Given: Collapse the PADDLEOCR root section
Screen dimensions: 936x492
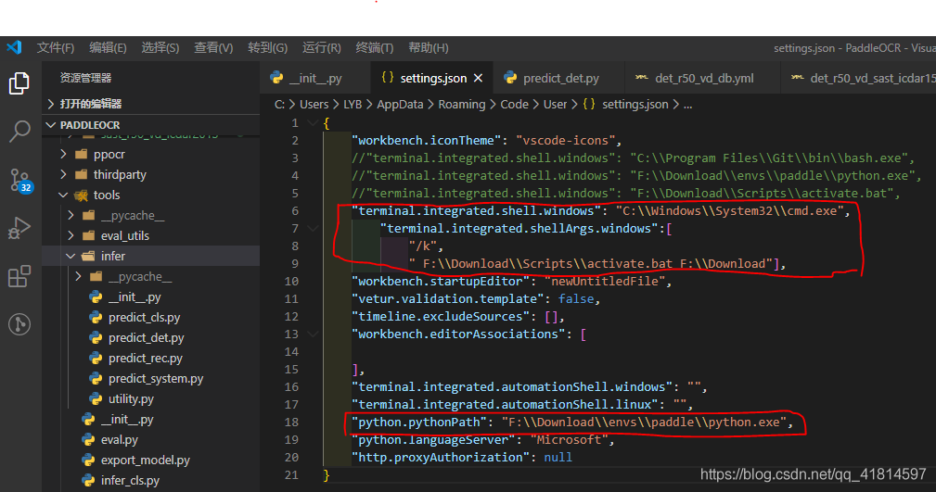Looking at the screenshot, I should click(90, 124).
